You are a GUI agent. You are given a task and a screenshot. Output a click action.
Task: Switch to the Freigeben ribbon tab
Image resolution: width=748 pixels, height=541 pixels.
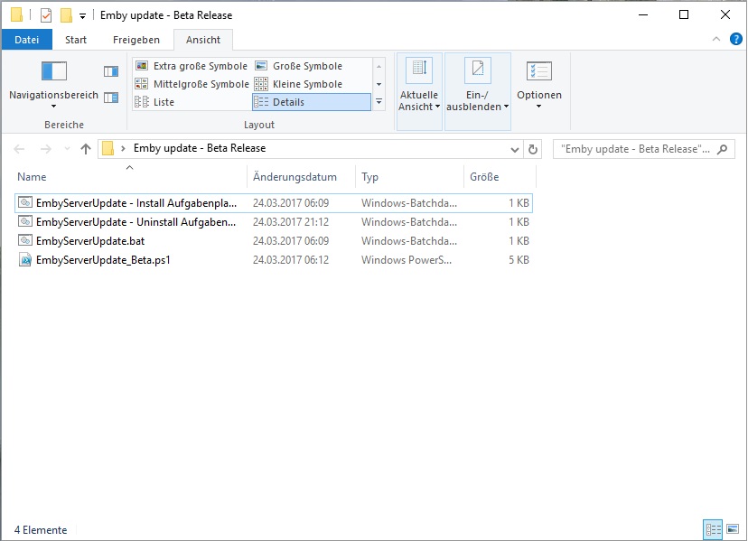click(136, 40)
